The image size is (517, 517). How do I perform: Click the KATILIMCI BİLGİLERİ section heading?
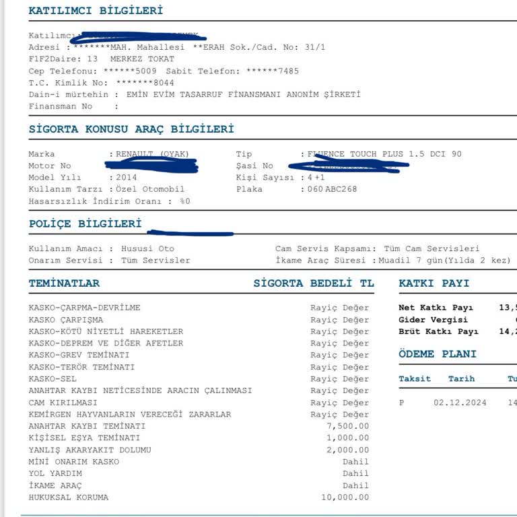96,11
